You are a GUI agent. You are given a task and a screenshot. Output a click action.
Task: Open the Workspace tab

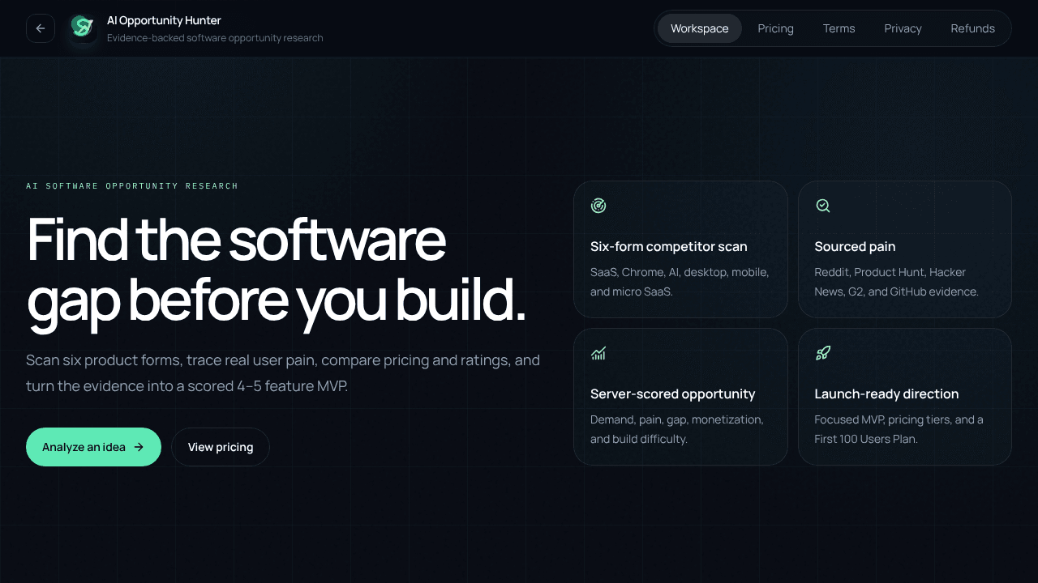tap(700, 28)
